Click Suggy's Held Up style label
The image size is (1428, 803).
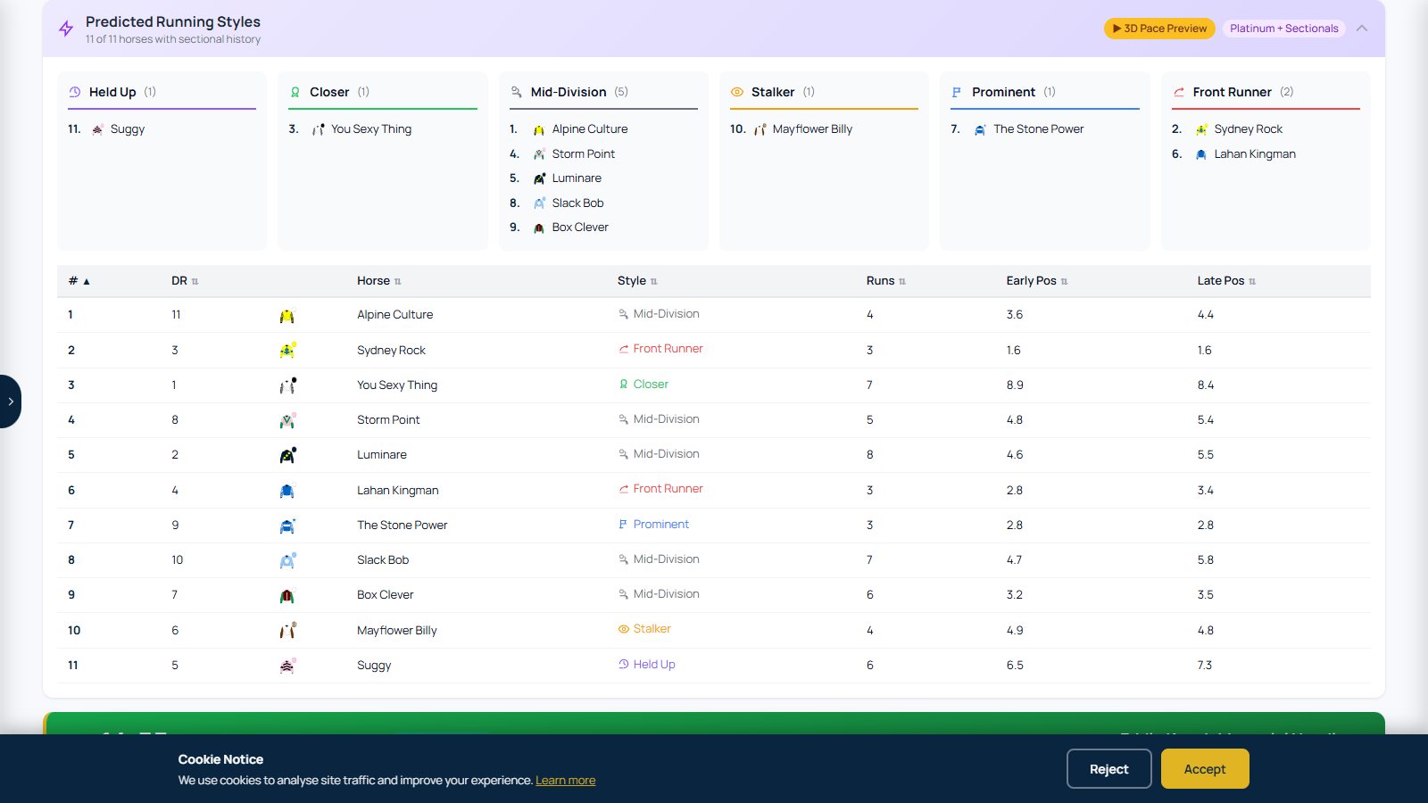[646, 665]
